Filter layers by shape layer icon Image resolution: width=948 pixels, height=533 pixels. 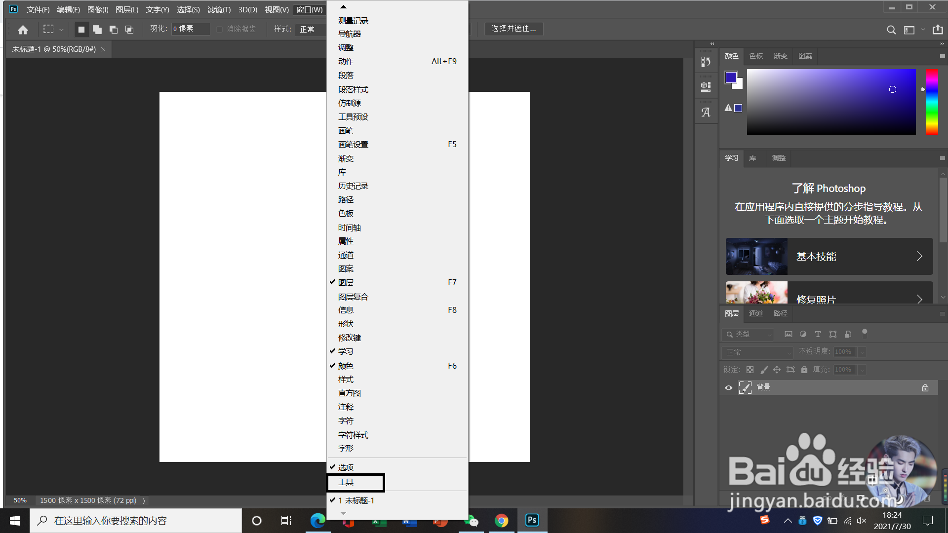(x=833, y=334)
